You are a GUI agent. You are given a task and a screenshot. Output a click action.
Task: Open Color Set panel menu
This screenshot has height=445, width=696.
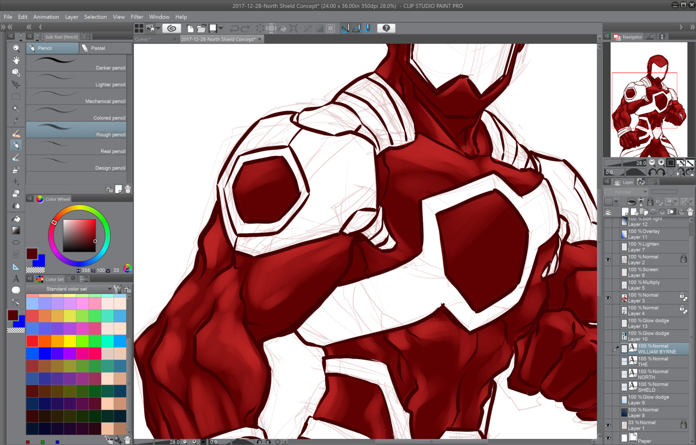pyautogui.click(x=30, y=279)
